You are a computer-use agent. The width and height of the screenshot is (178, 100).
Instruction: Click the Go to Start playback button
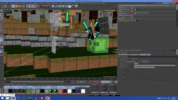[73, 82]
